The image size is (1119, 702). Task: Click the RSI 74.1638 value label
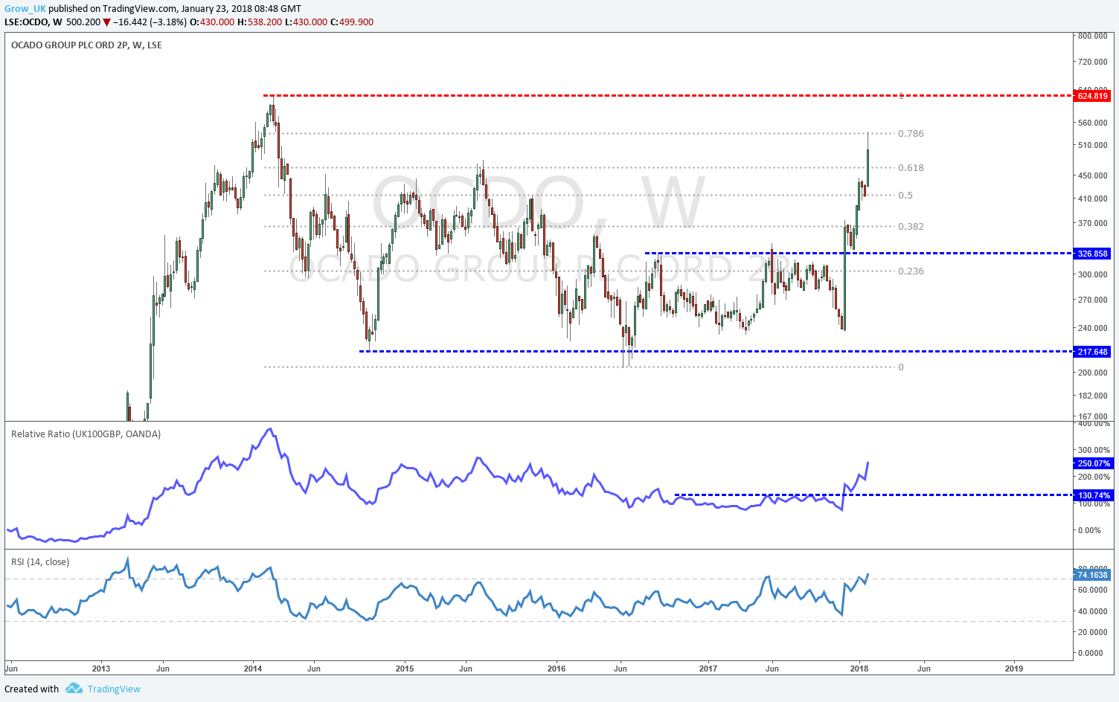point(1093,575)
